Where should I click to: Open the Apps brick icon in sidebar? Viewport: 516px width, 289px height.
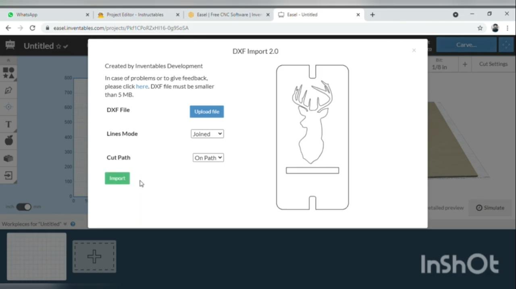[x=8, y=158]
